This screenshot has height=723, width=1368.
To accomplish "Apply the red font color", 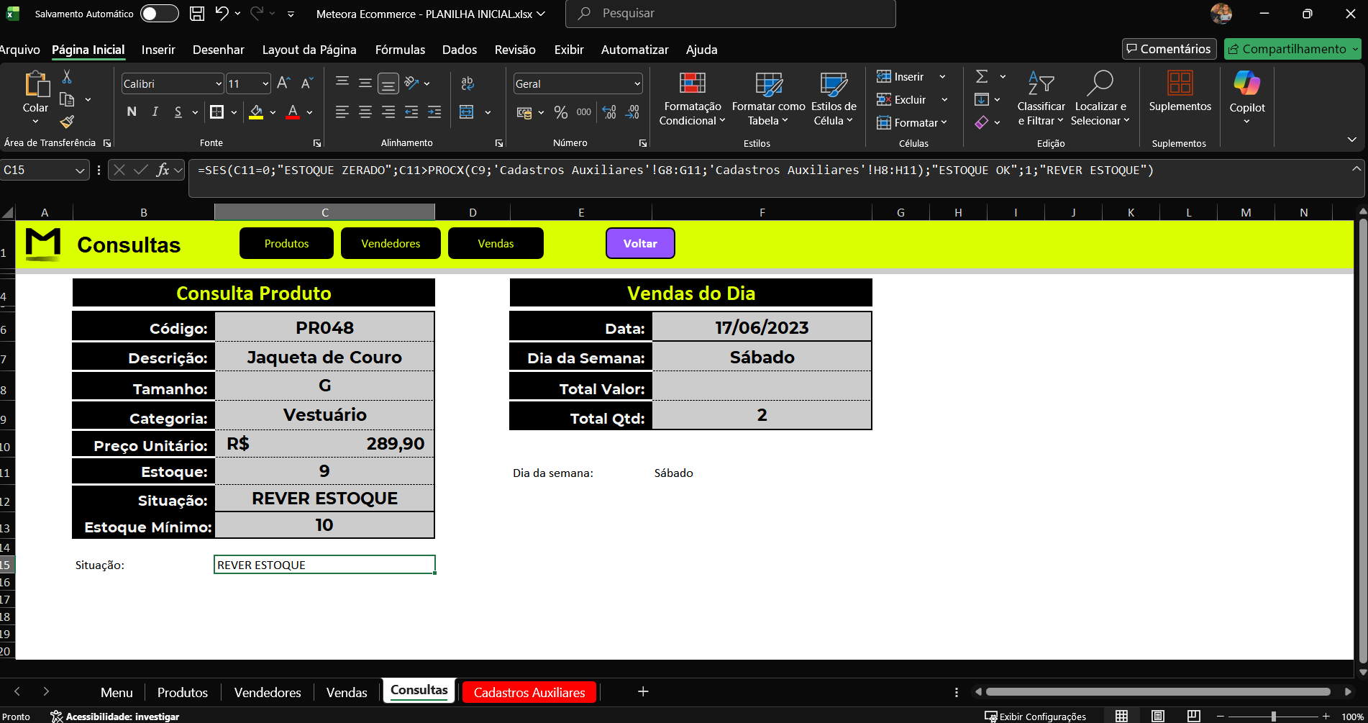I will click(x=293, y=112).
